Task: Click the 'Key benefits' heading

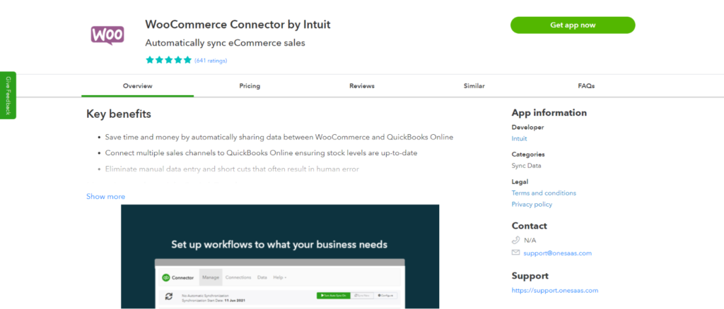Action: tap(119, 114)
